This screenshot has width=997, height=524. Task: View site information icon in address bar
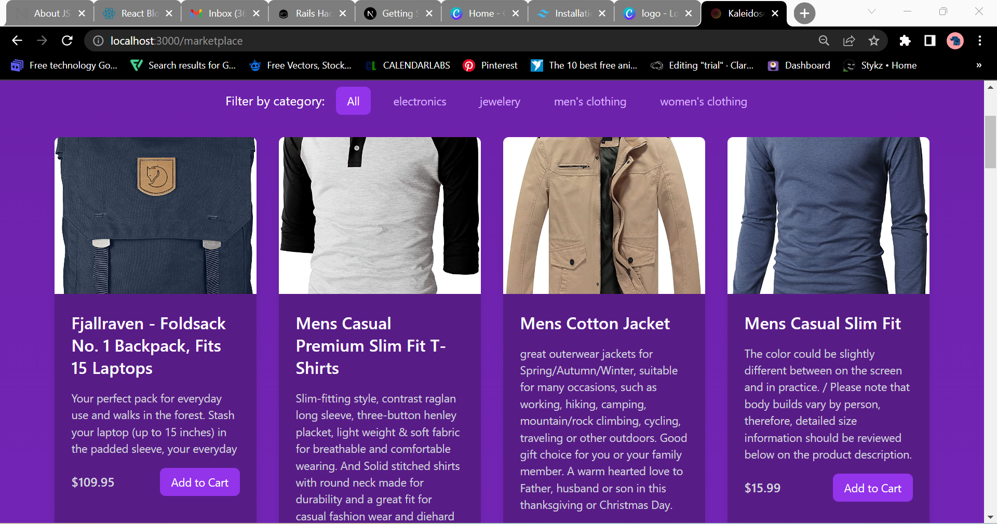[98, 41]
